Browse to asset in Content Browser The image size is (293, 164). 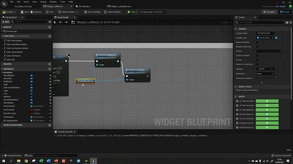coord(36,12)
